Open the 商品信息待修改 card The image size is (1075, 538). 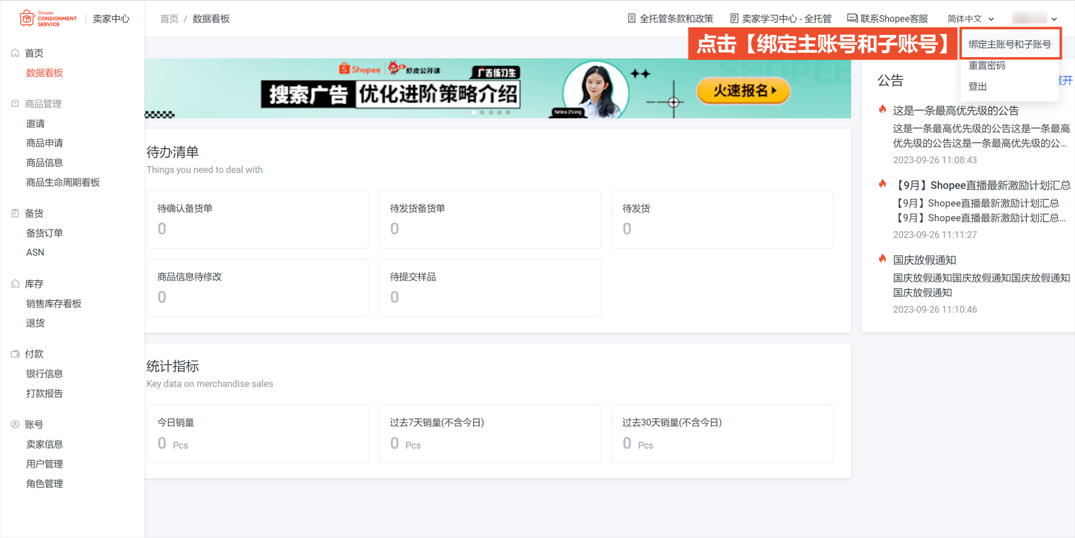pyautogui.click(x=257, y=288)
